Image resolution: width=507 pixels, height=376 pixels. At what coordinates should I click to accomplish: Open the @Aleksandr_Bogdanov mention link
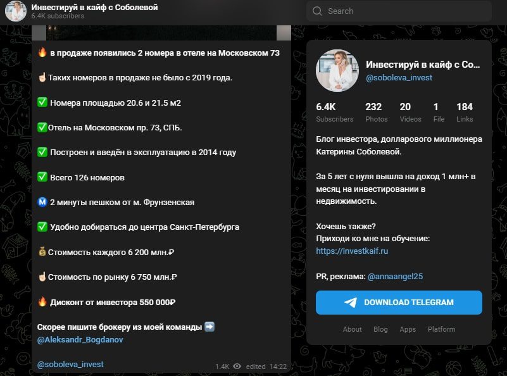(x=80, y=340)
